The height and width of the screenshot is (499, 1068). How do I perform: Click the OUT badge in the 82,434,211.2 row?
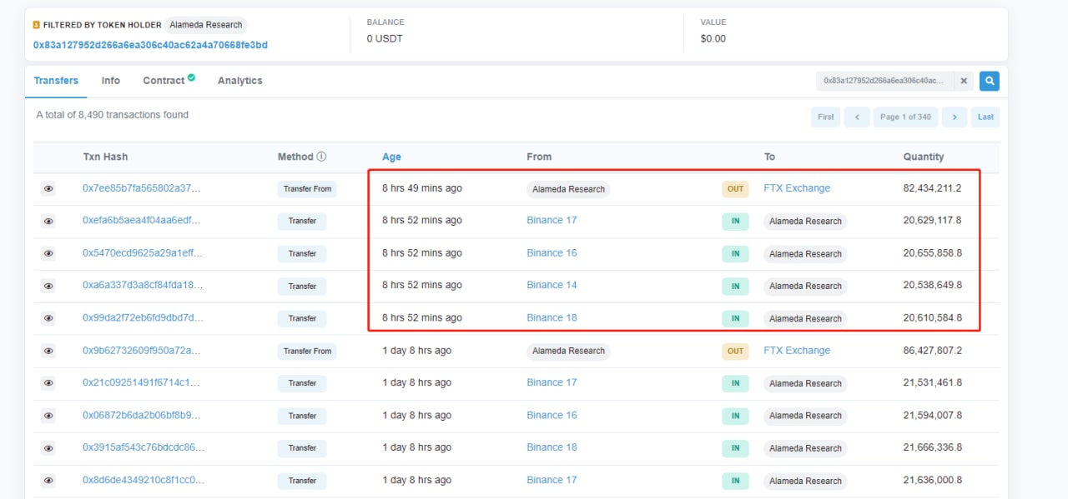[735, 189]
